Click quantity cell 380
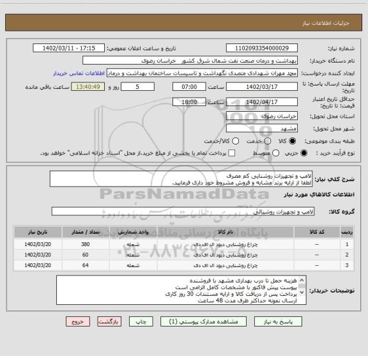The height and width of the screenshot is (356, 368). [x=86, y=244]
